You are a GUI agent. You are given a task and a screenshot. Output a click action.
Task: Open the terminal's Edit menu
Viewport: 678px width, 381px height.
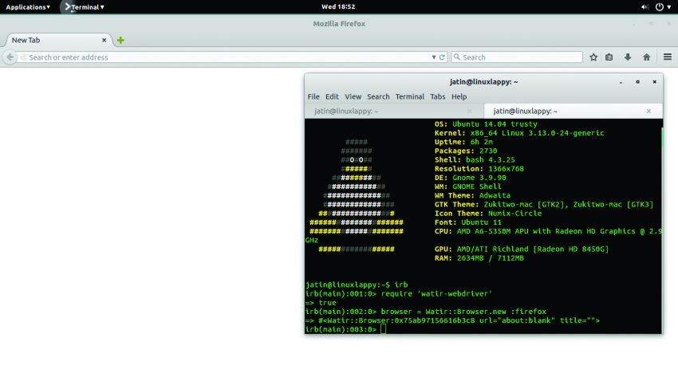[x=332, y=96]
